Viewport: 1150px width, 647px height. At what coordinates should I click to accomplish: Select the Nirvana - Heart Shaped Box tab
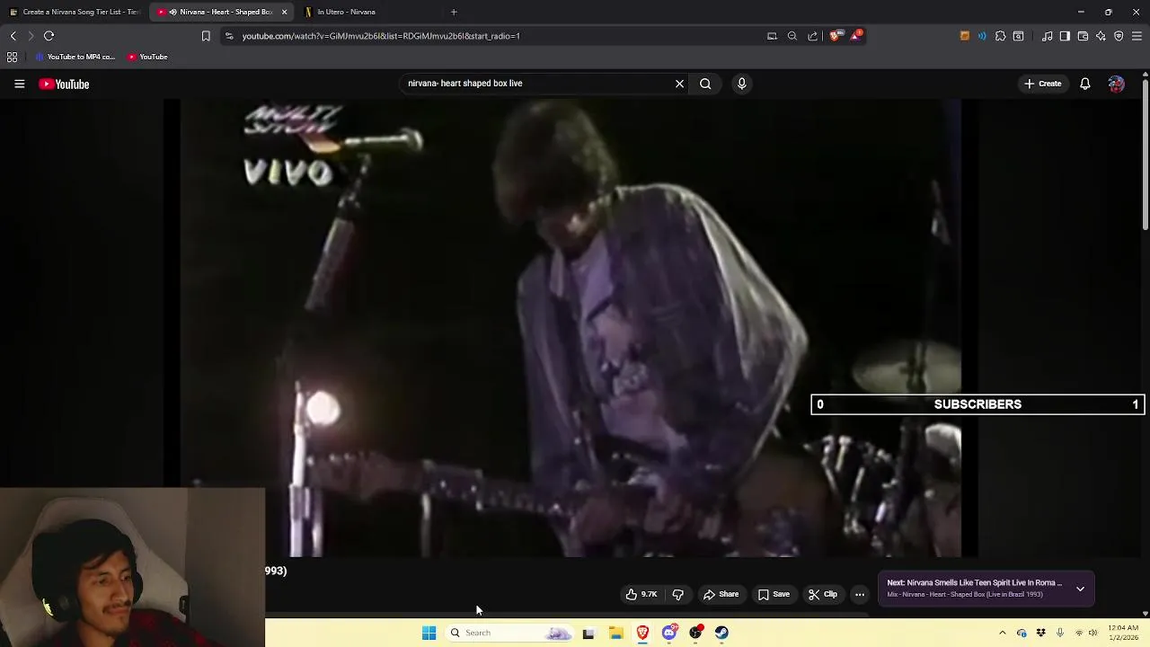click(216, 12)
